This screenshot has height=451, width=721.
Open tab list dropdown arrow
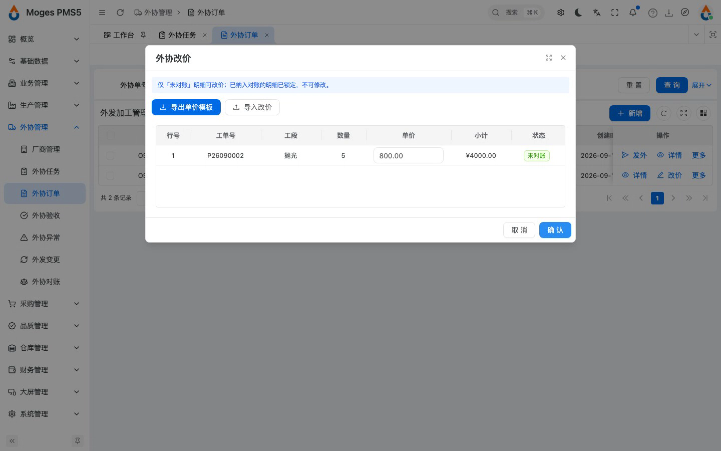pos(696,35)
